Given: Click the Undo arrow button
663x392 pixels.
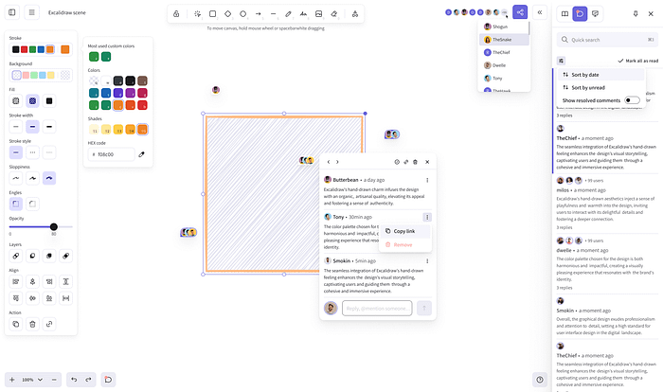Looking at the screenshot, I should 74,379.
